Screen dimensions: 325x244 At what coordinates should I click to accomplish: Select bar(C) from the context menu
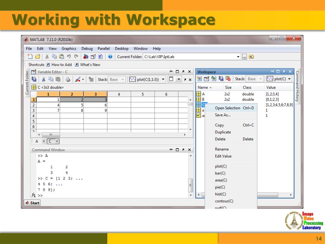pos(231,173)
